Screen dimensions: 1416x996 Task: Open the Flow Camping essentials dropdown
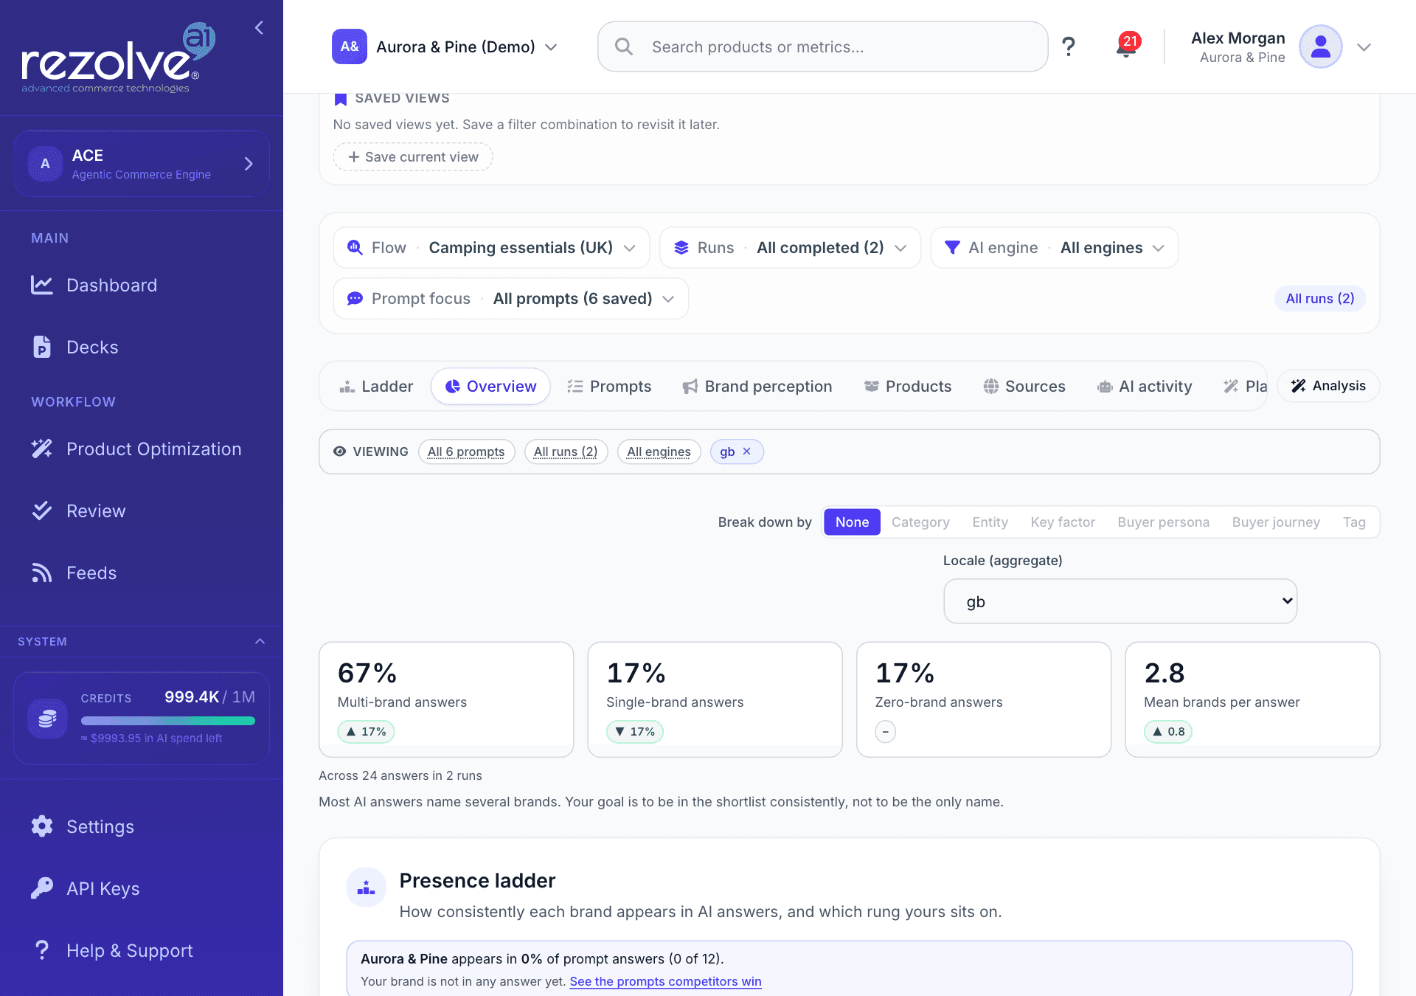coord(491,248)
